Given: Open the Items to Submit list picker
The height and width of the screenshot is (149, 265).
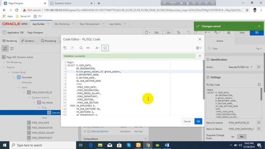Looking at the screenshot, I should click(x=259, y=123).
